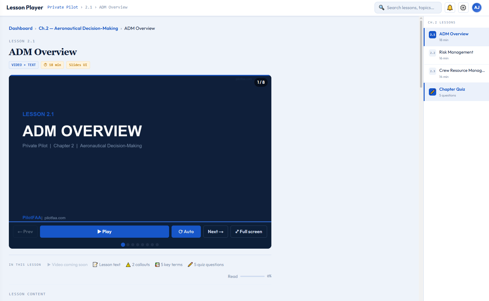Expand the Private Pilot breadcrumb
Image resolution: width=489 pixels, height=301 pixels.
(63, 7)
